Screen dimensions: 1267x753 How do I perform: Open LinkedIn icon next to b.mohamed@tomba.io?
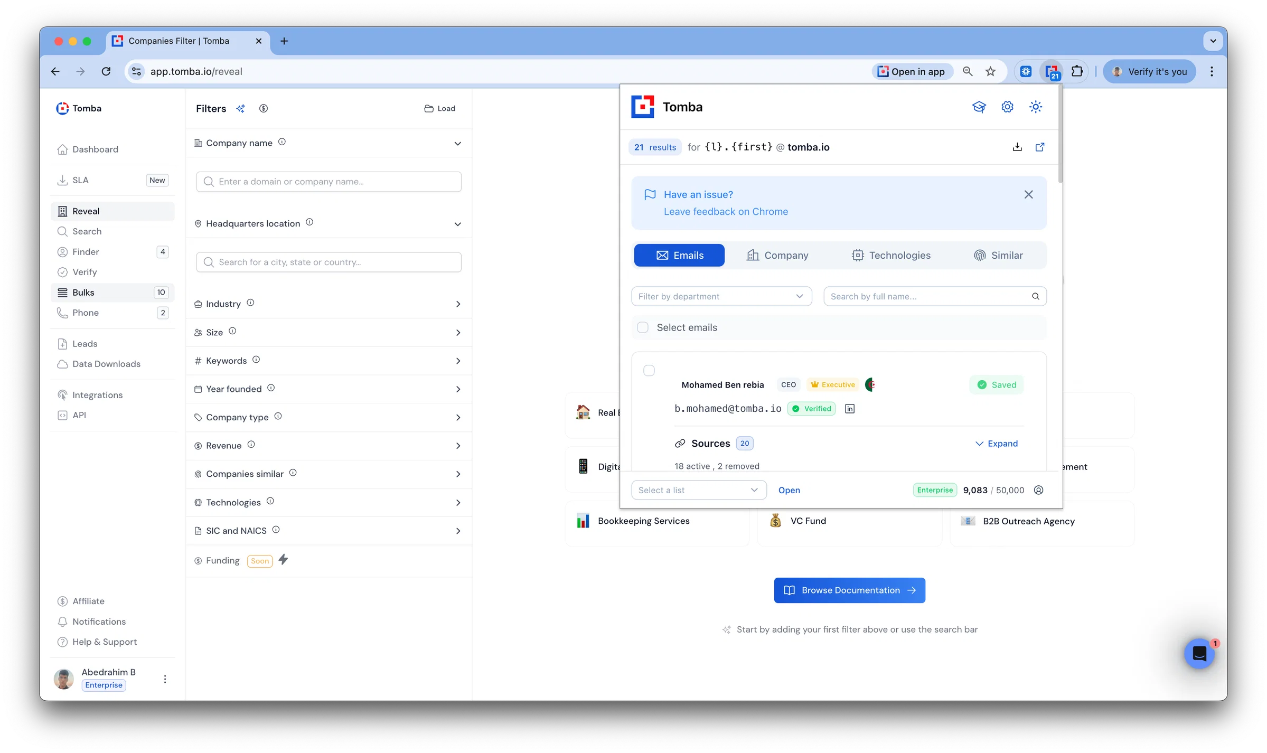click(x=850, y=409)
